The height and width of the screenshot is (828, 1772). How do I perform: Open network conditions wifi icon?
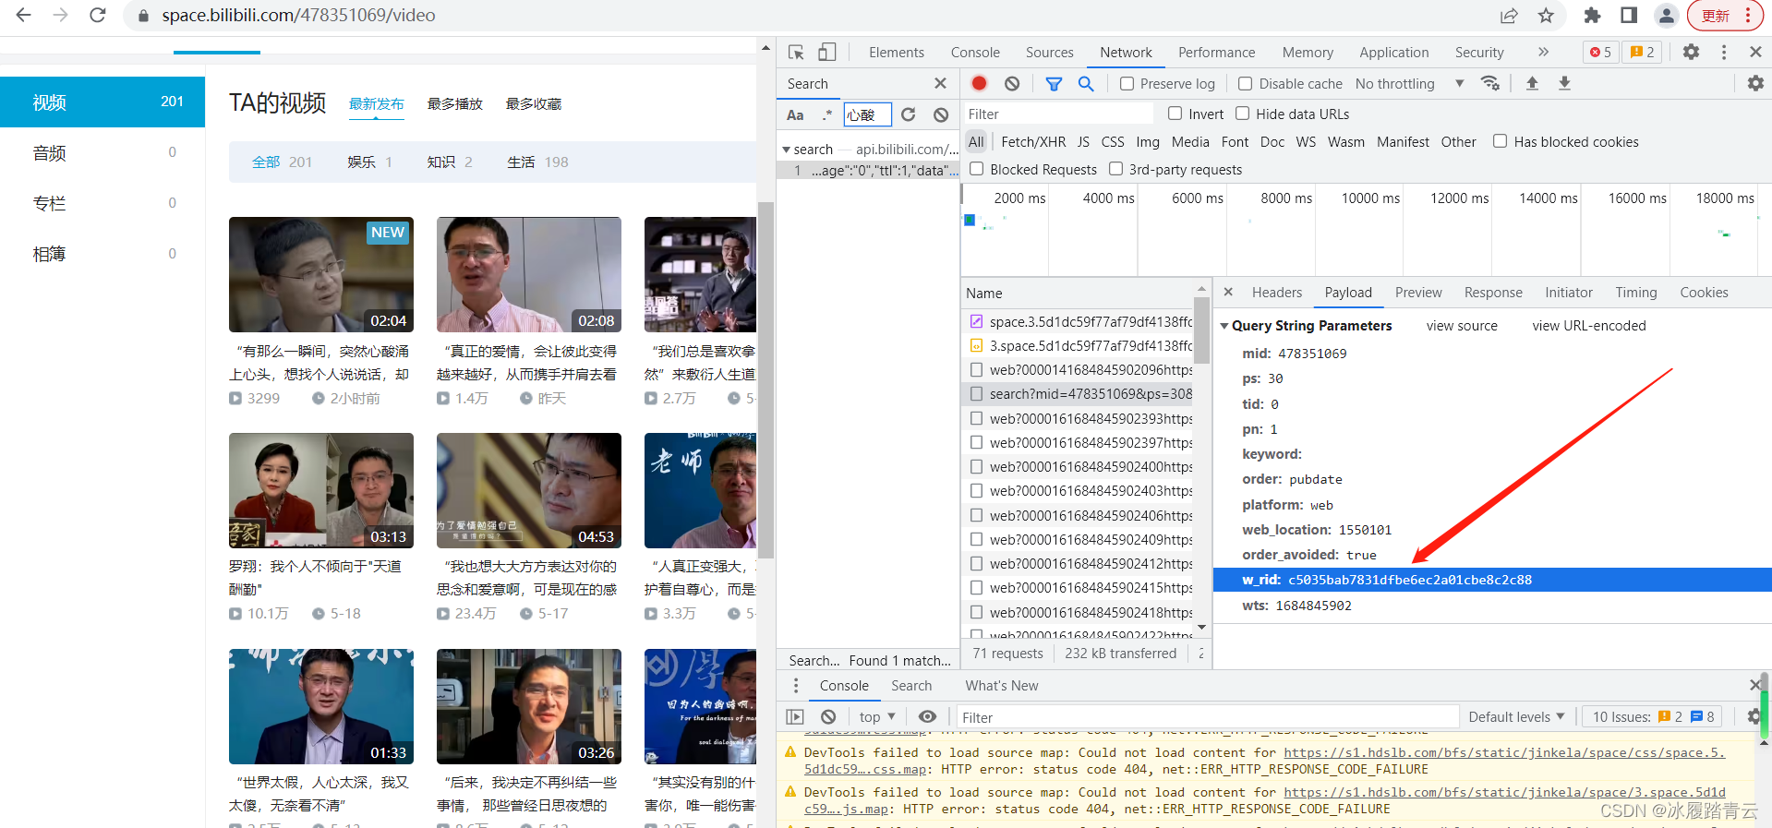tap(1490, 83)
